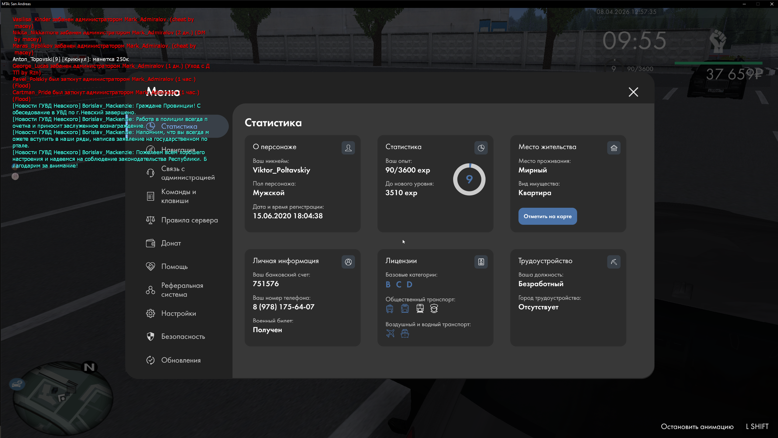Click the house icon in Место жительства card
Screen dimensions: 778x438
614,148
